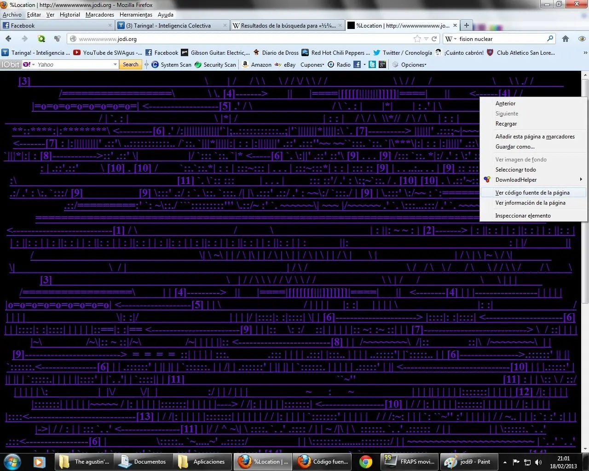Screen dimensions: 589x471
Task: Click the back navigation arrow
Action: [8, 39]
